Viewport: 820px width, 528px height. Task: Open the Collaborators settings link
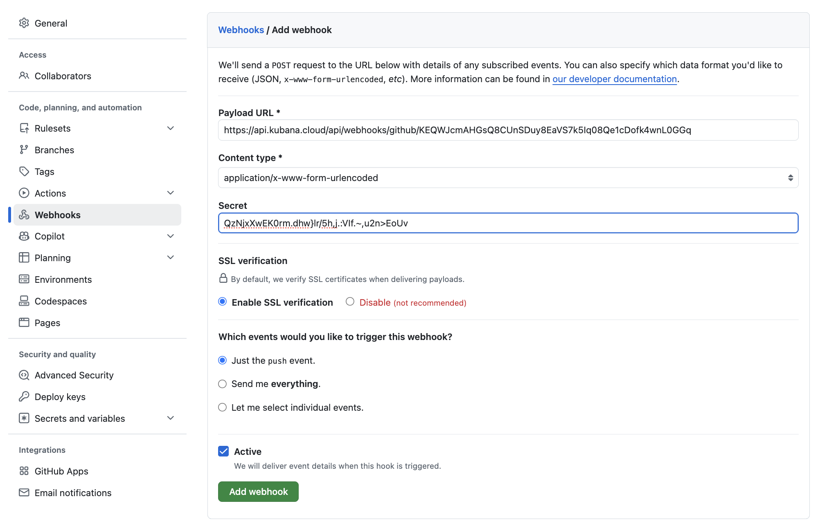click(x=97, y=76)
